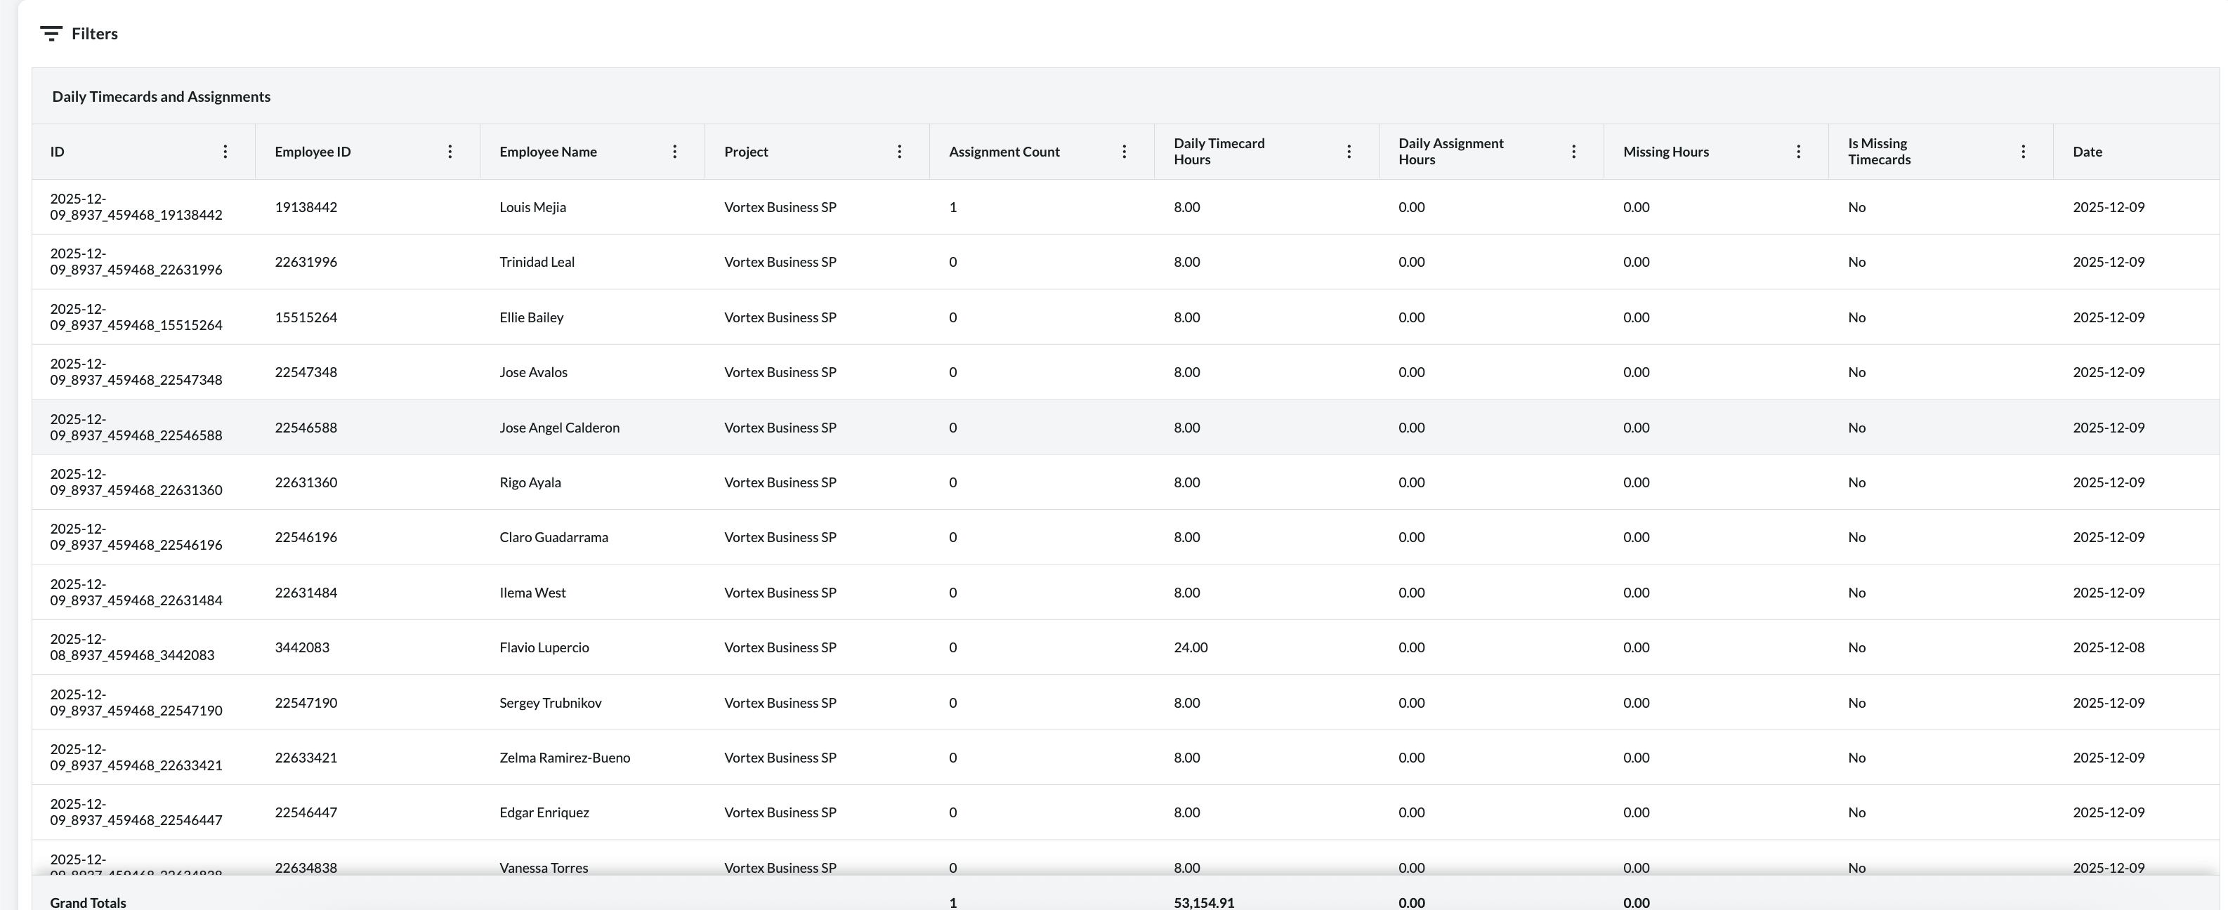The height and width of the screenshot is (910, 2228).
Task: Open ID column options menu
Action: [225, 152]
